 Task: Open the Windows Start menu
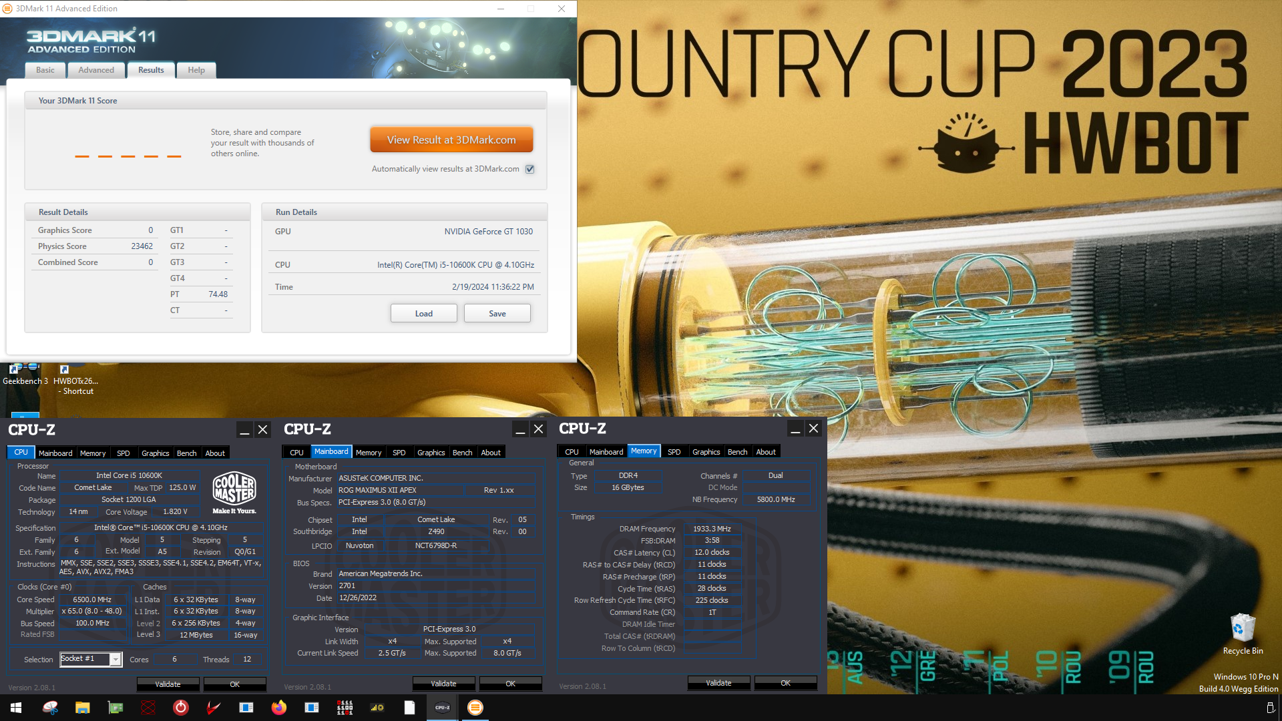tap(16, 708)
